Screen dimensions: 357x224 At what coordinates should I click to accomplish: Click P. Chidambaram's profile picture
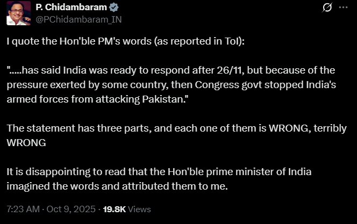(x=18, y=13)
